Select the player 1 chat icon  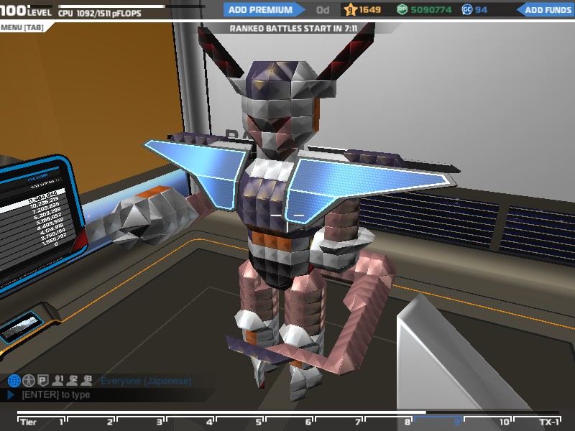coord(57,381)
